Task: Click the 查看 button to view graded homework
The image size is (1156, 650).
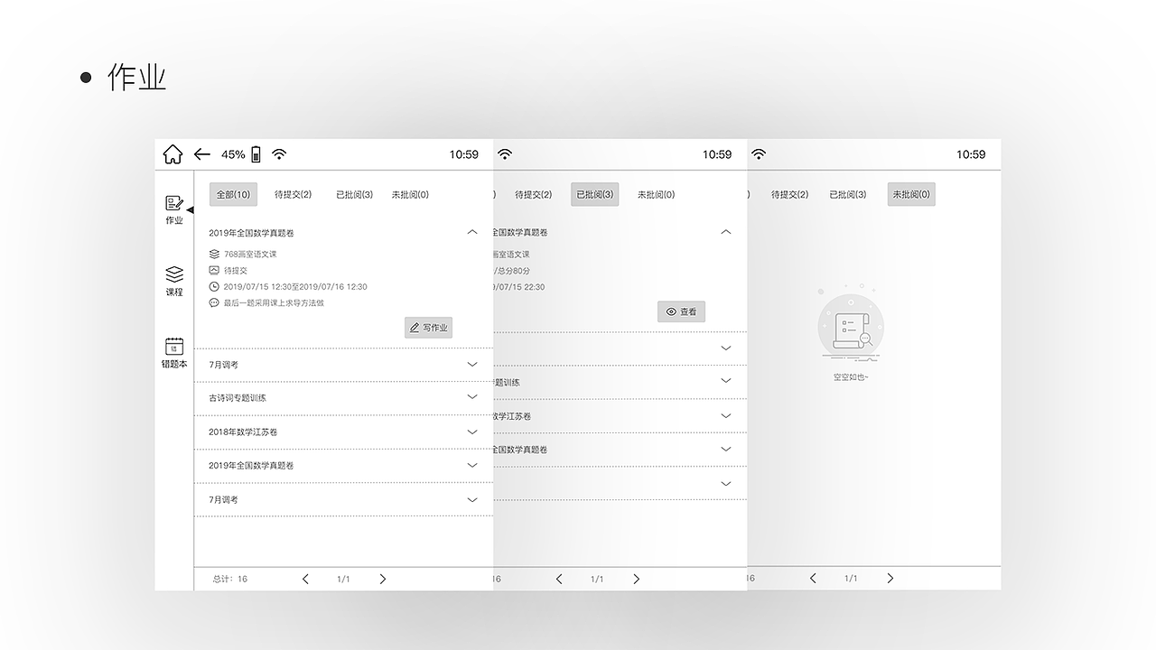Action: pos(681,311)
